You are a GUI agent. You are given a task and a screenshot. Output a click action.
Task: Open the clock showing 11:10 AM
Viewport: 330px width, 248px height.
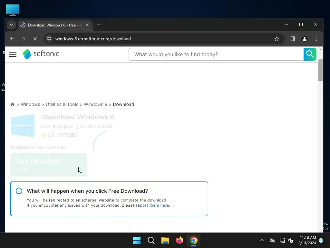307,240
